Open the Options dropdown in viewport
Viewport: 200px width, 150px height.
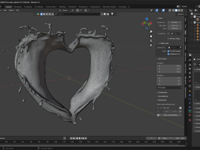[181, 14]
